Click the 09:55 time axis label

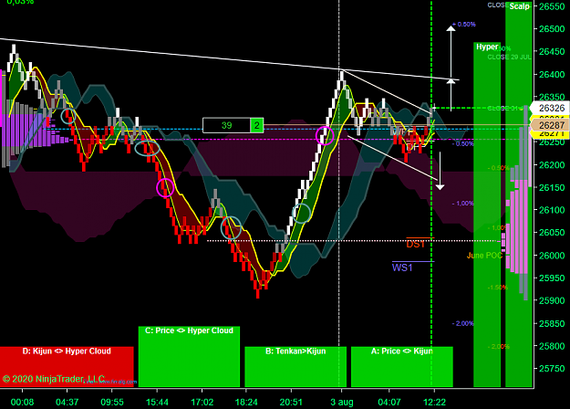pyautogui.click(x=112, y=402)
